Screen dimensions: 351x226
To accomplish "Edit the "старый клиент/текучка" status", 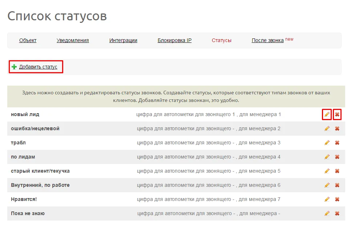I will (x=327, y=171).
